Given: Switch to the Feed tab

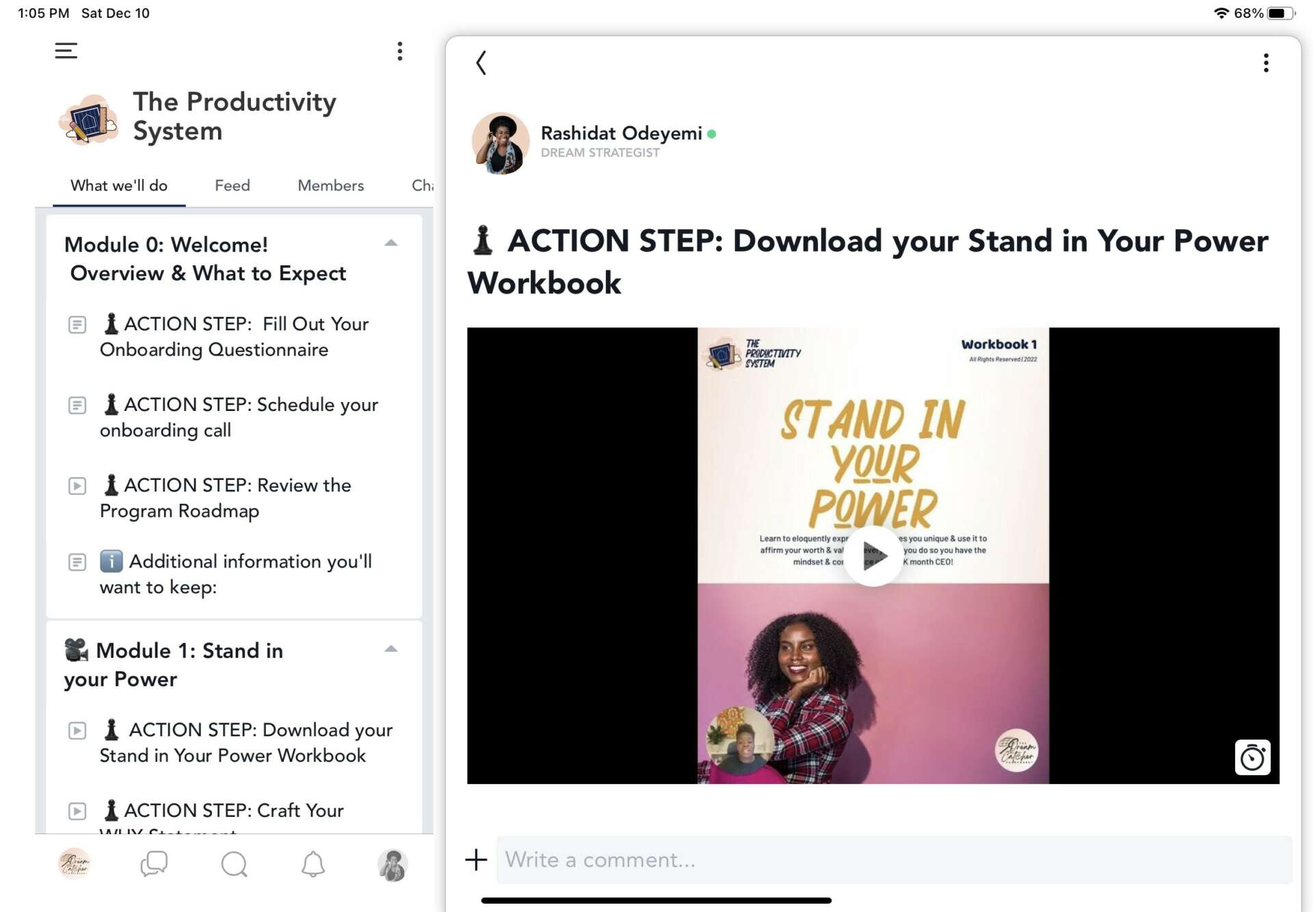Looking at the screenshot, I should coord(232,185).
